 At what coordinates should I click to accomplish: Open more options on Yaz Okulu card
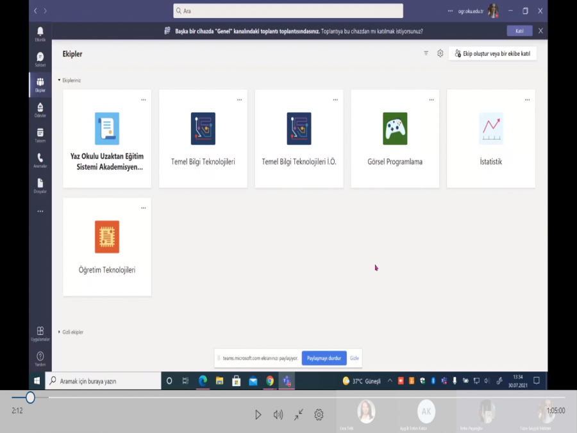[x=143, y=100]
